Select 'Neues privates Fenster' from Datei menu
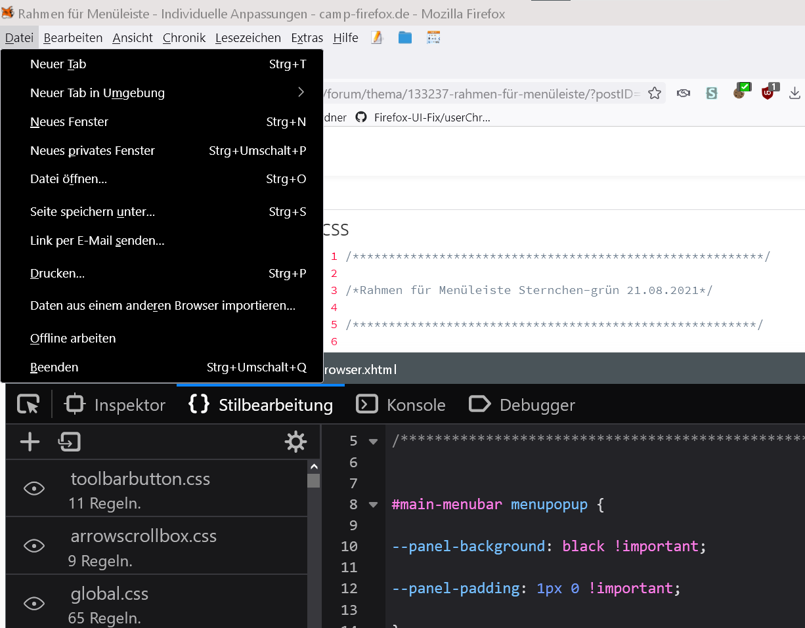The width and height of the screenshot is (805, 628). click(93, 150)
